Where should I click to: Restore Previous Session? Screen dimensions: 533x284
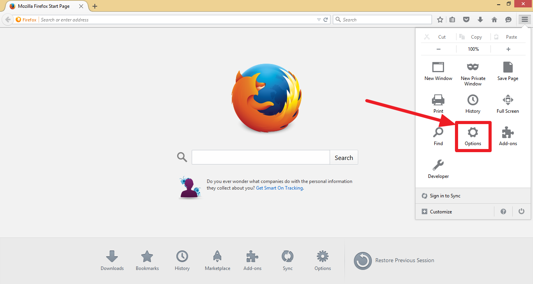(394, 261)
